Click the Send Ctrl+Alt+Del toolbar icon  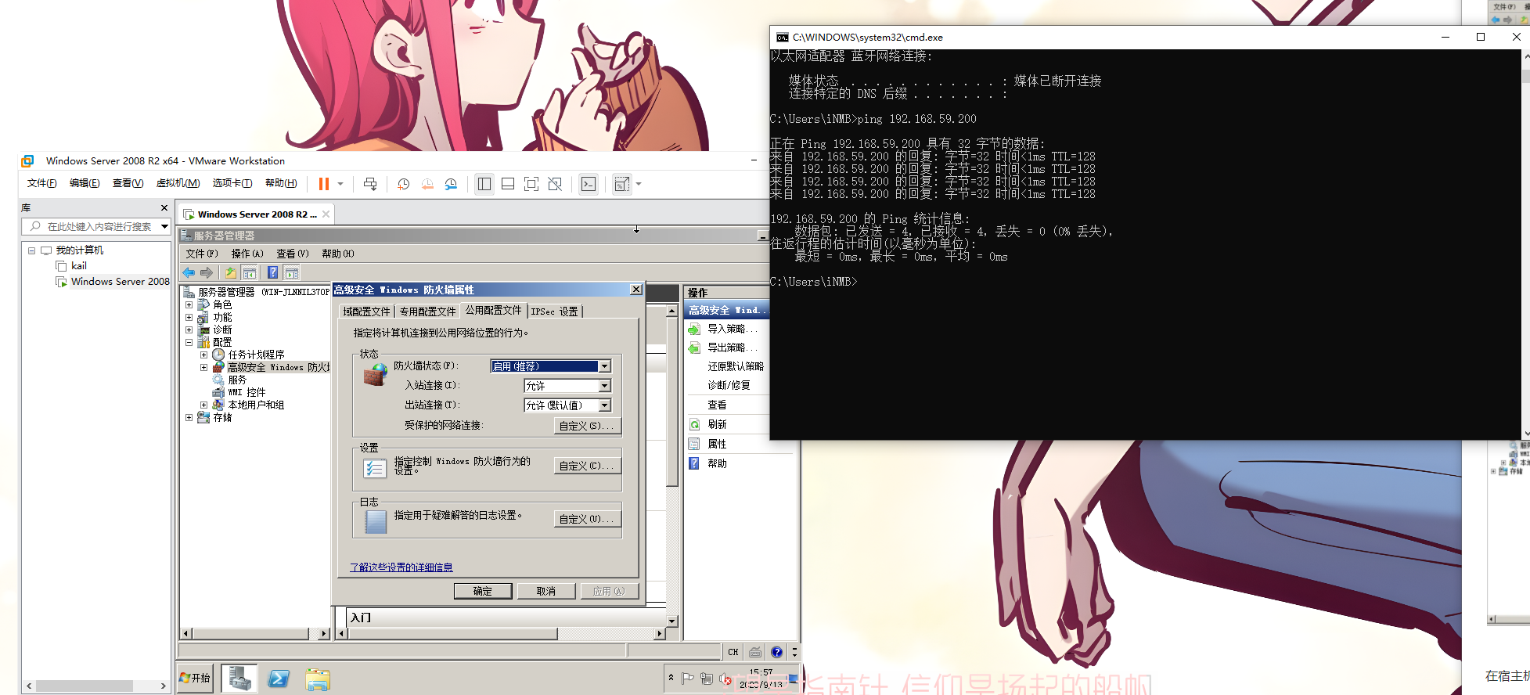coord(370,184)
